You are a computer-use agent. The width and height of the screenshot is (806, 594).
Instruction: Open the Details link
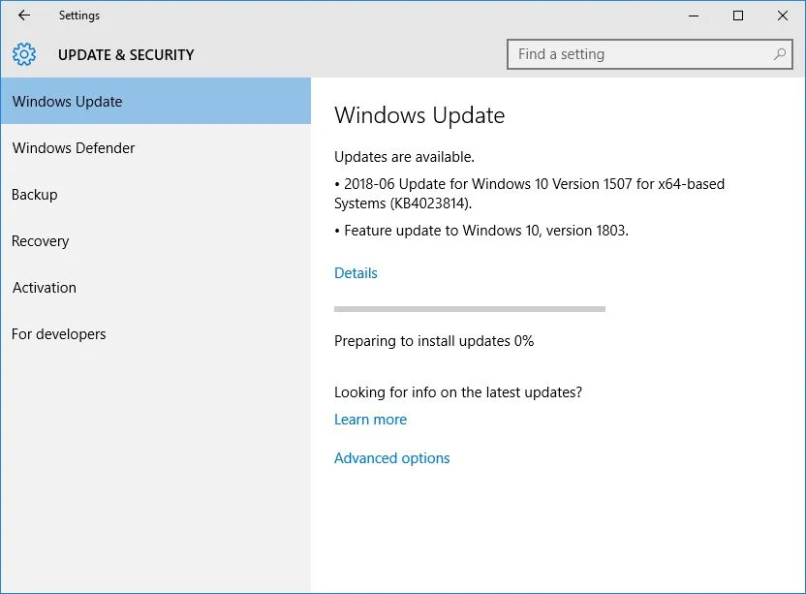(x=356, y=273)
